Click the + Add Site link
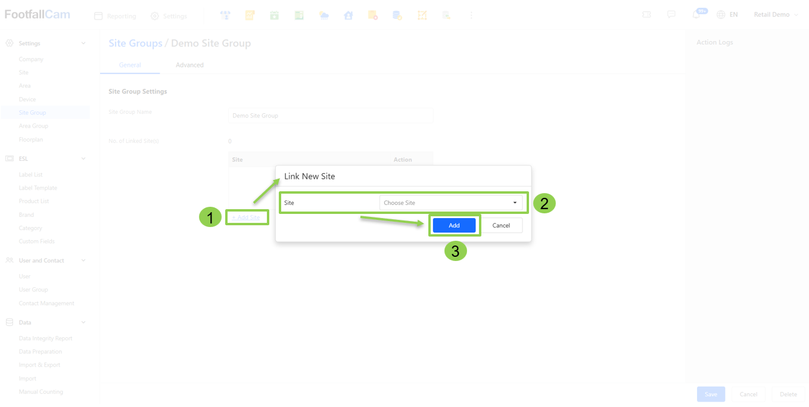 click(x=246, y=218)
